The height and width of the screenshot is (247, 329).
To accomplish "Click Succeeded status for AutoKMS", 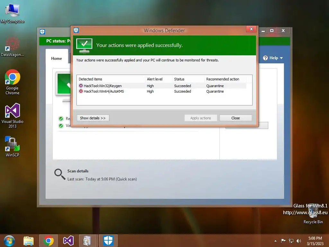I will pyautogui.click(x=182, y=91).
